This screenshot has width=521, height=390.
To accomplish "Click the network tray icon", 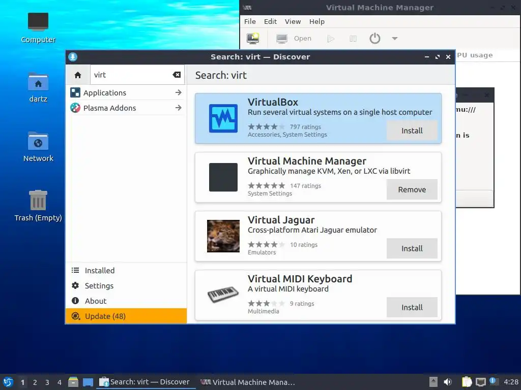I will (480, 382).
